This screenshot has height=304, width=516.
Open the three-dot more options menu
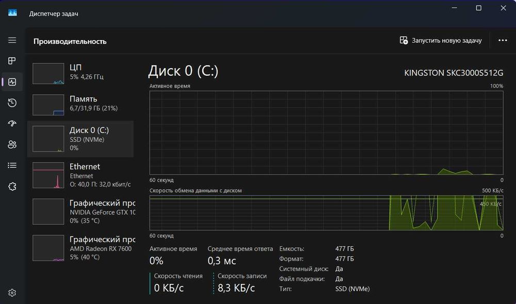(503, 40)
